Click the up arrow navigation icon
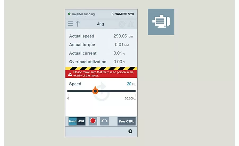The width and height of the screenshot is (239, 146). click(78, 24)
